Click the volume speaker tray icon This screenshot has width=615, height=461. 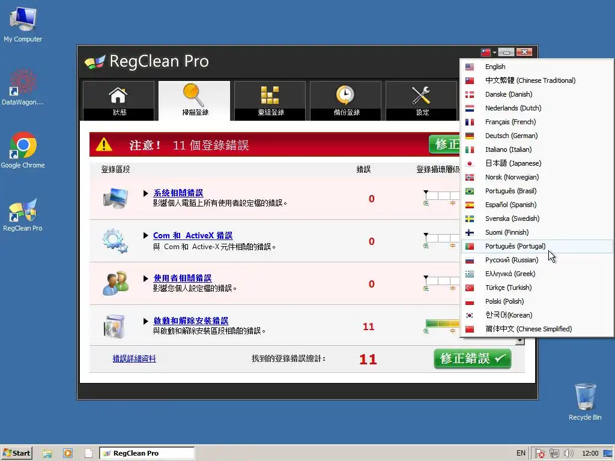[569, 453]
